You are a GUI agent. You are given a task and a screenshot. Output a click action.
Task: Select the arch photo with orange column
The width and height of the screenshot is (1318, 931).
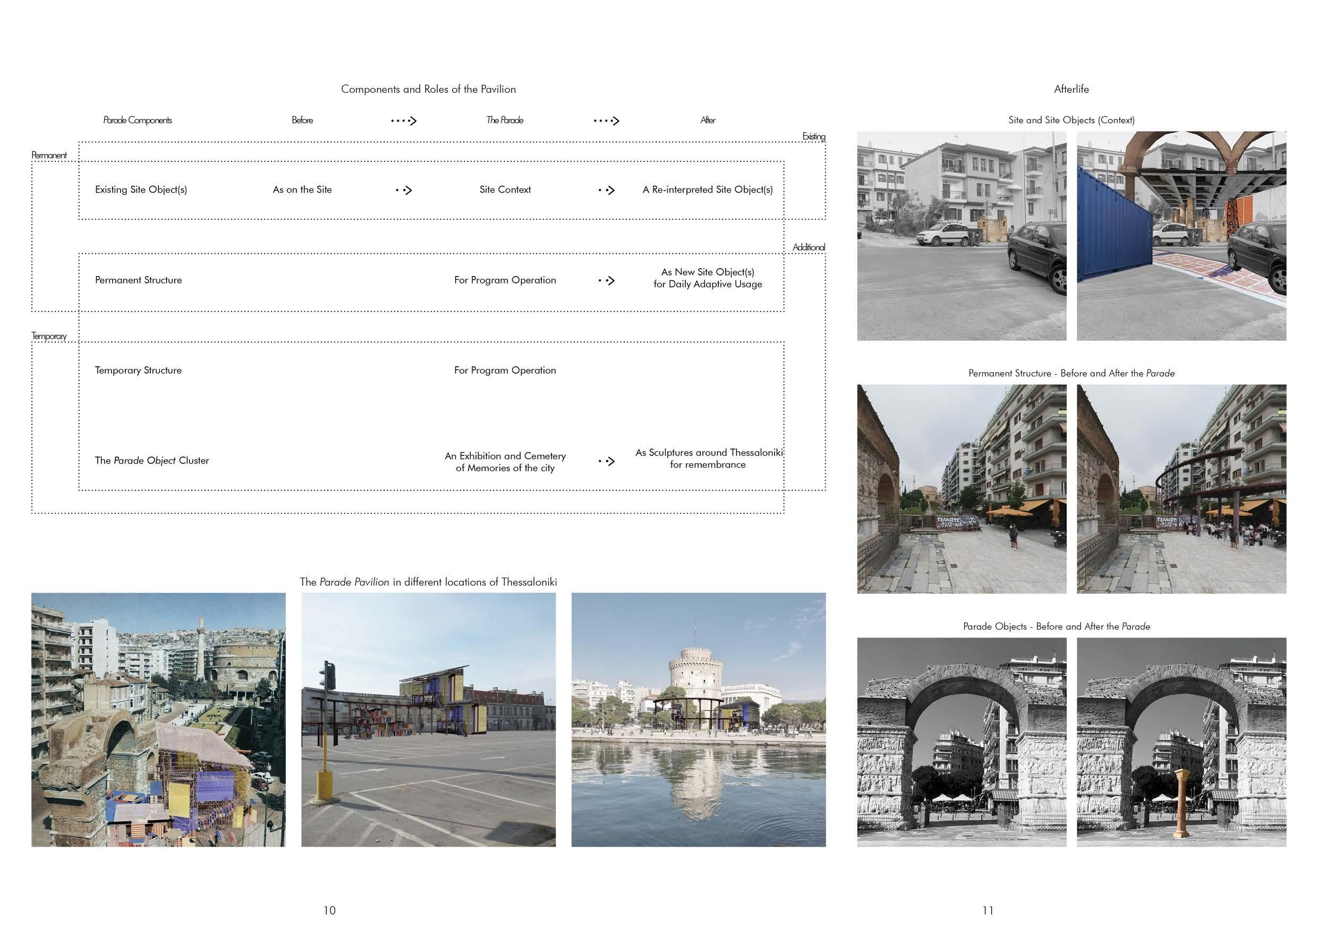coord(1181,742)
